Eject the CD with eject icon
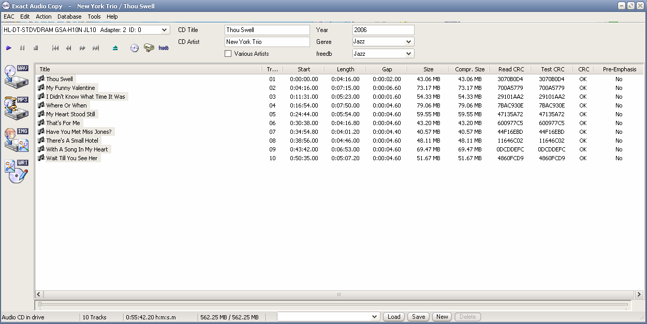The image size is (647, 324). 115,48
